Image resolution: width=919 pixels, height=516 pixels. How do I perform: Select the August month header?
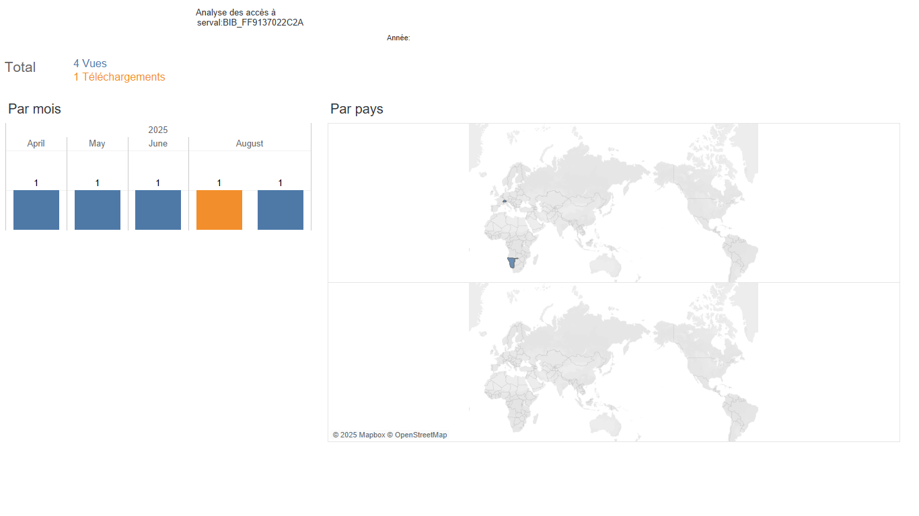[x=250, y=144]
